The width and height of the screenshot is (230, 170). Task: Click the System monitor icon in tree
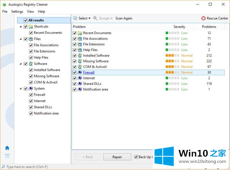pos(31,88)
